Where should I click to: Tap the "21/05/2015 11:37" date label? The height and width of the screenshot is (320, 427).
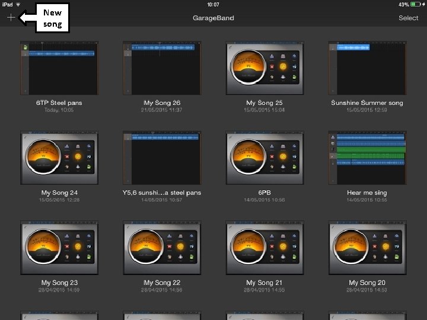161,110
